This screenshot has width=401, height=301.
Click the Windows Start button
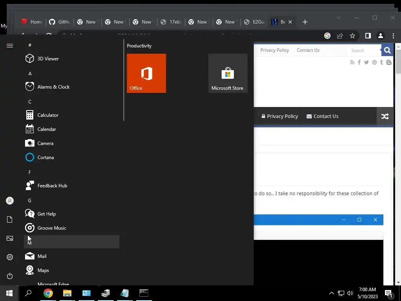click(9, 293)
